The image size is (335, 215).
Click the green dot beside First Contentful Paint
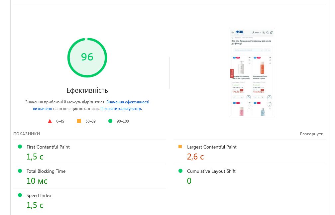(x=20, y=147)
